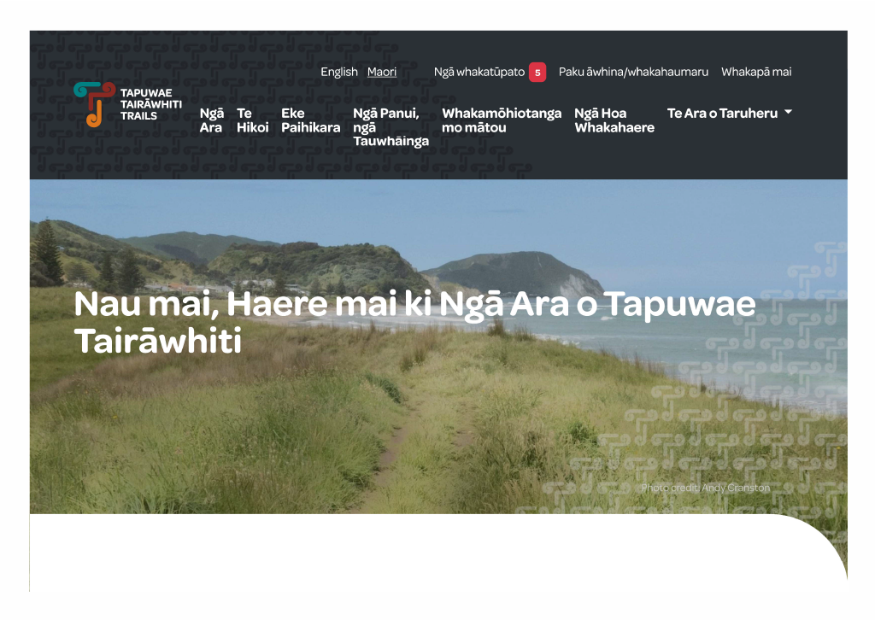Viewport: 875px width, 620px height.
Task: Open Whakamōhiotanga mo mātou page
Action: [x=501, y=120]
